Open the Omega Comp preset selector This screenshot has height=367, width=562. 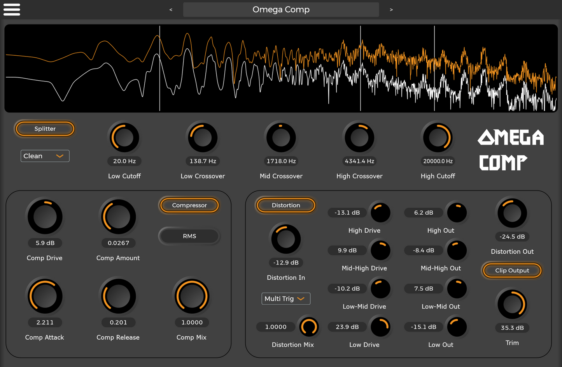point(281,10)
